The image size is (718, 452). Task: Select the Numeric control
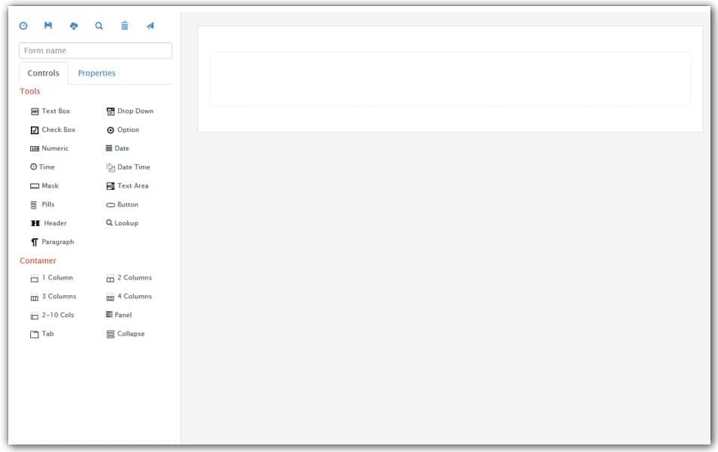coord(55,148)
